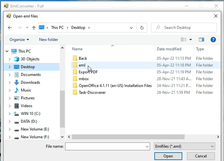This screenshot has width=224, height=161.
Task: Open the view options dropdown arrow
Action: pyautogui.click(x=190, y=40)
